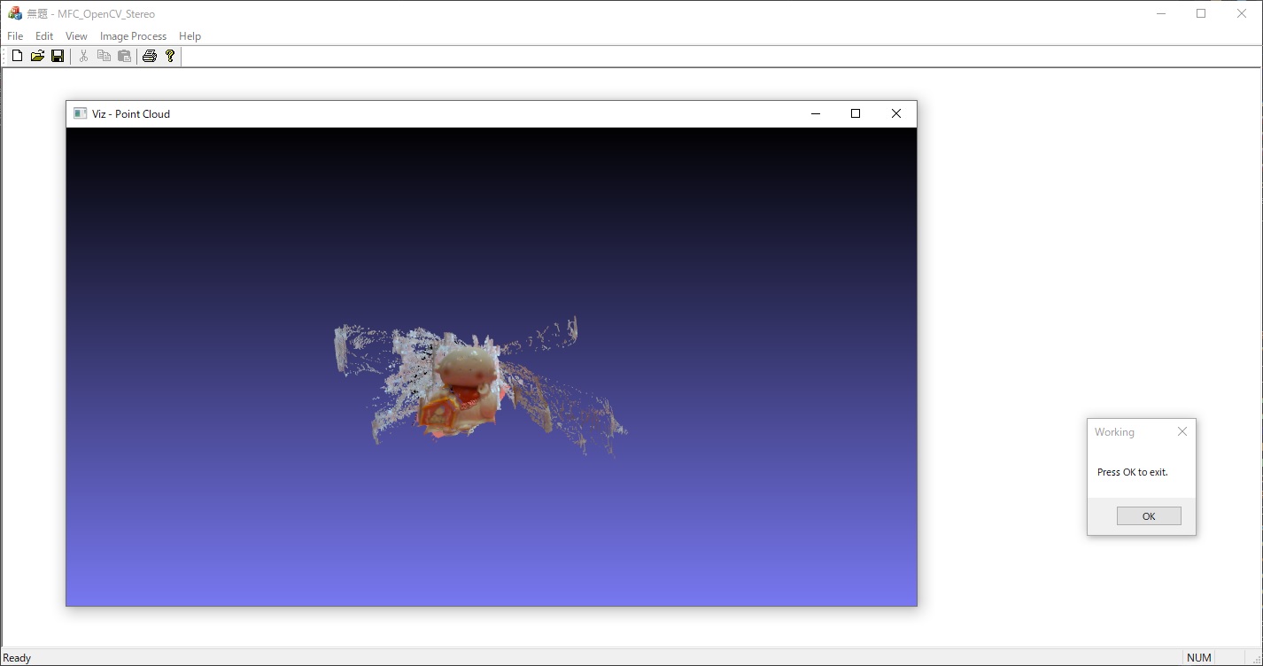Viewport: 1263px width, 666px height.
Task: Click the New document toolbar icon
Action: (x=17, y=56)
